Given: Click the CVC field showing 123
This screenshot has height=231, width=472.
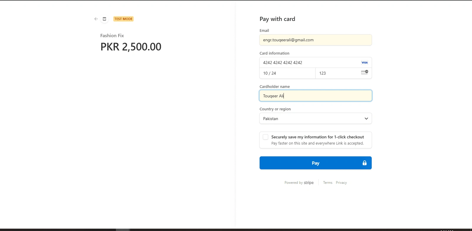Looking at the screenshot, I should point(338,73).
